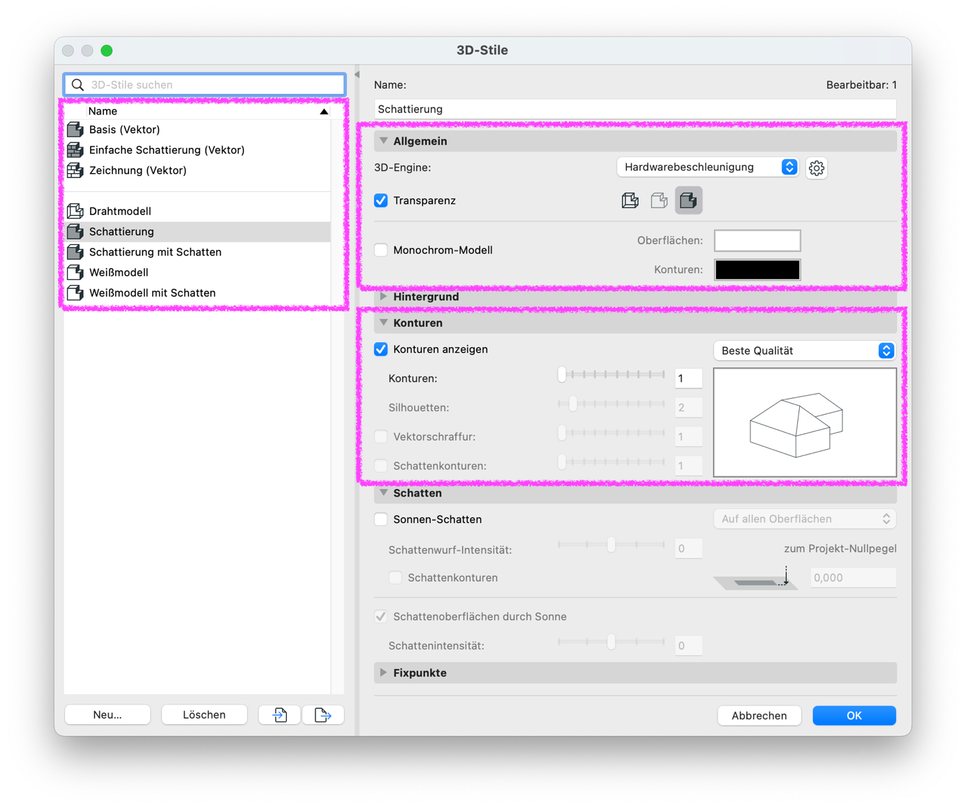Click the export 3D style icon
Screen dimensions: 966x808
point(322,714)
